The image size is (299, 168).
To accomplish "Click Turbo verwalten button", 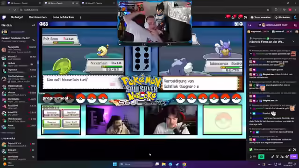I will coord(261,17).
